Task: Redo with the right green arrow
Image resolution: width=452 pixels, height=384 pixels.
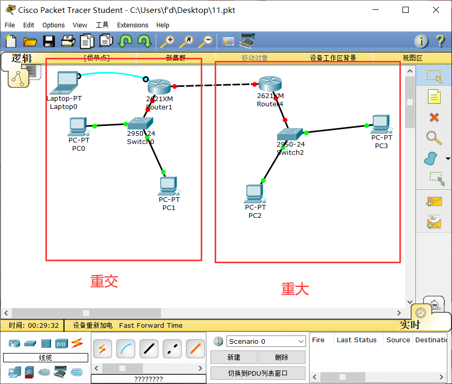Action: pos(144,41)
